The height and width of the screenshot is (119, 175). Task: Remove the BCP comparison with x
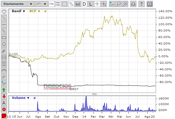pos(45,11)
